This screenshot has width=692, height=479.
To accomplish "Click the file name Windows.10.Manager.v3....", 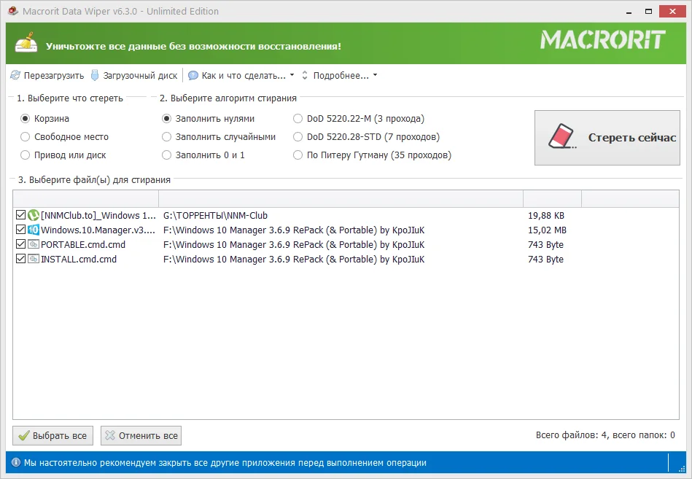I will click(x=98, y=230).
